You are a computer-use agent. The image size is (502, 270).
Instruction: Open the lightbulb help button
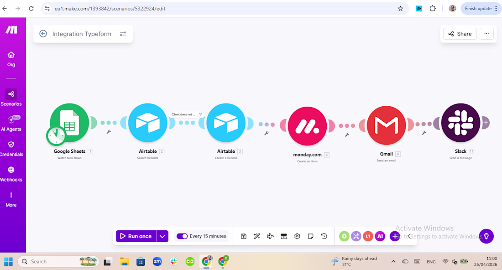[x=486, y=236]
